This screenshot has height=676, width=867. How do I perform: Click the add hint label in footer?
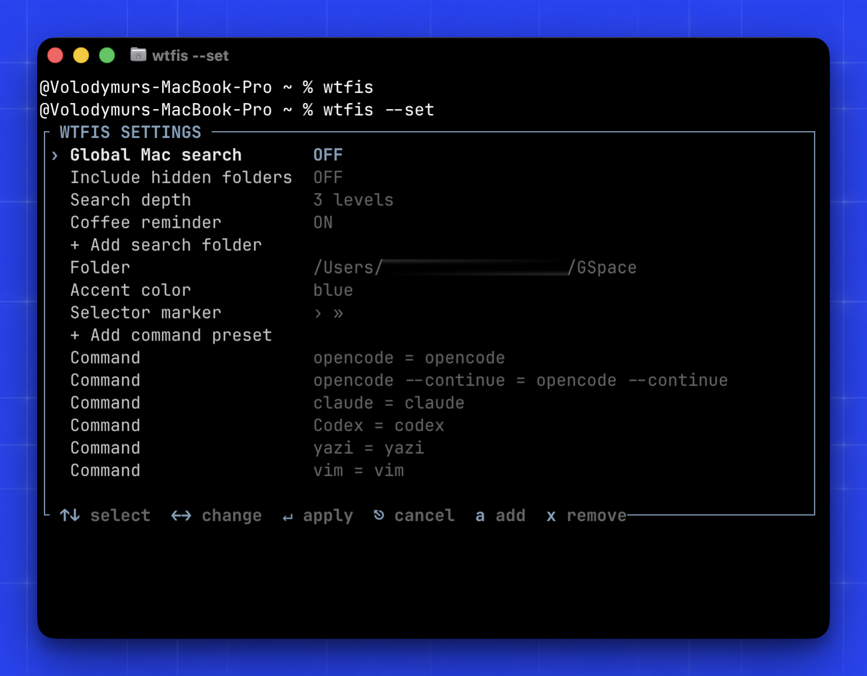[x=510, y=516]
